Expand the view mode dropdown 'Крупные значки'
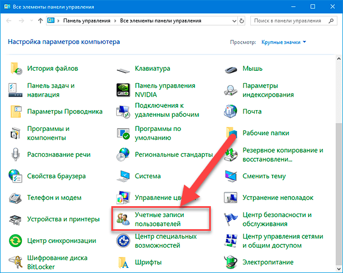 tap(285, 42)
